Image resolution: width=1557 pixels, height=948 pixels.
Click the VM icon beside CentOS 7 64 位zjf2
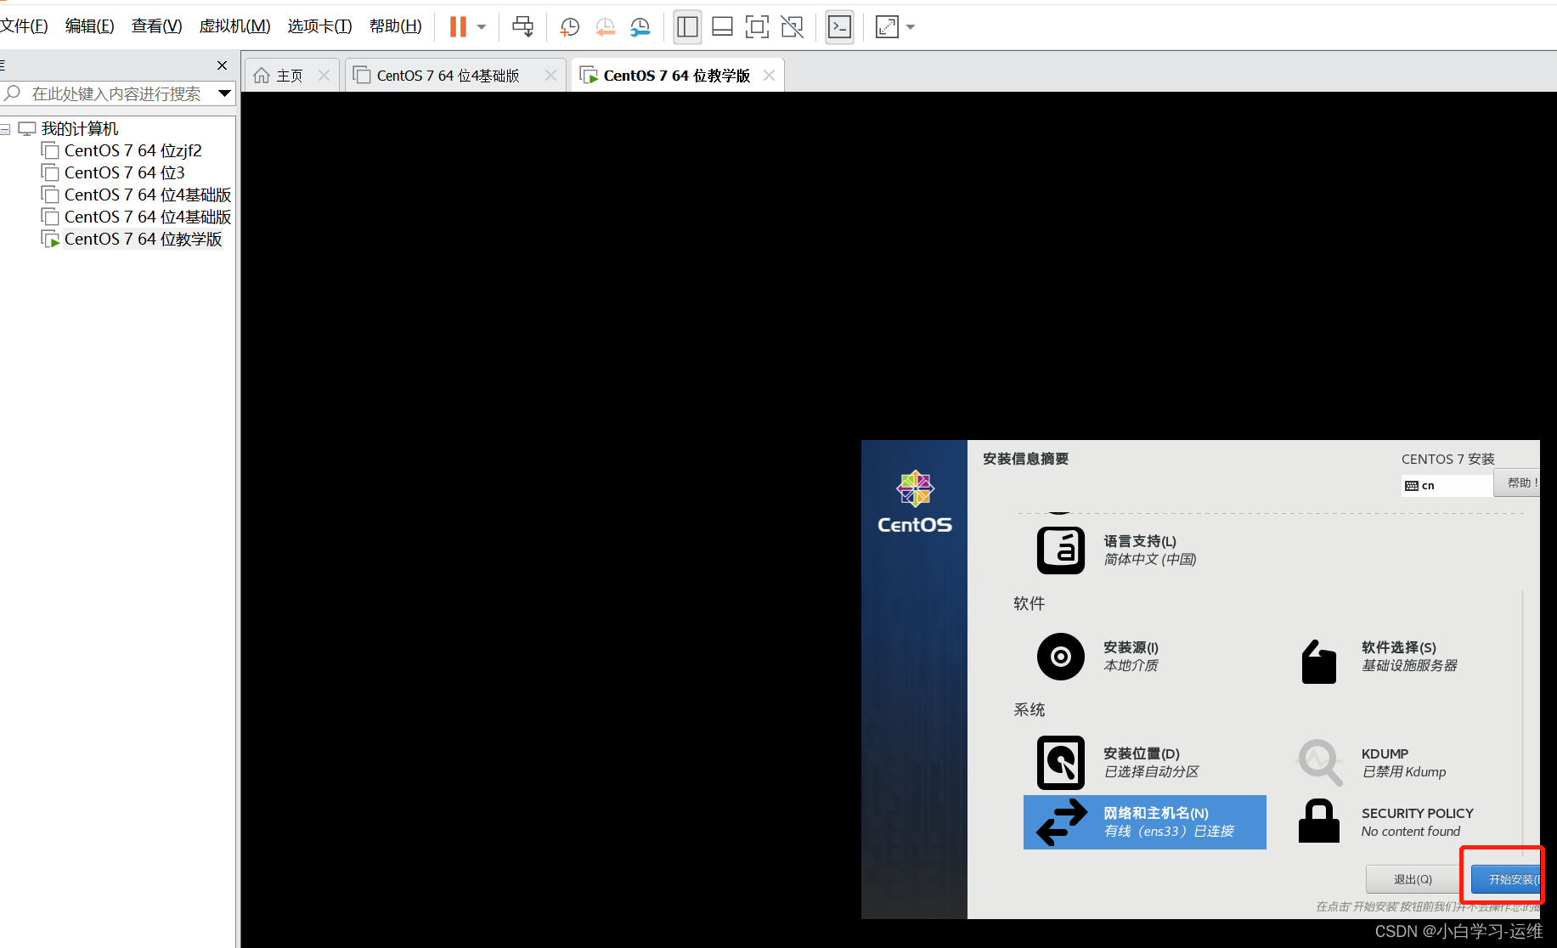(x=50, y=150)
